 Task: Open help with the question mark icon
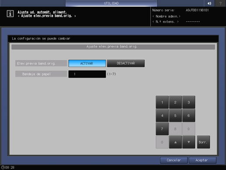pyautogui.click(x=220, y=3)
